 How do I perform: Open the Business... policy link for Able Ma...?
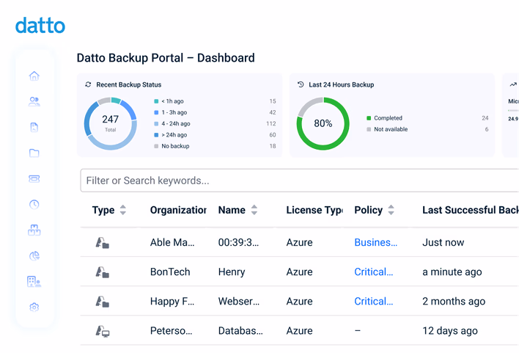coord(375,242)
